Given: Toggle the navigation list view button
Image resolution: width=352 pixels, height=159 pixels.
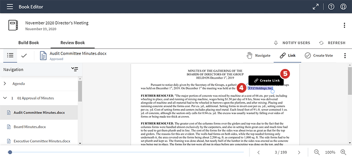Looking at the screenshot, I should [10, 55].
